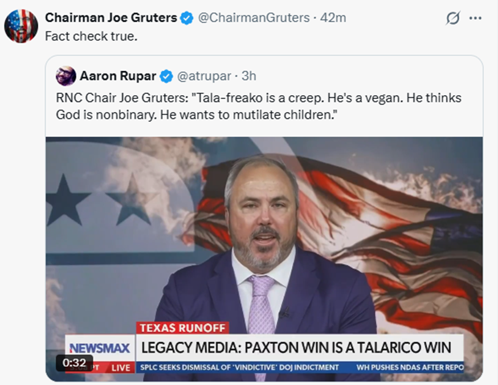Viewport: 498px width, 385px height.
Task: Click the "Fact check true." post text
Action: pos(91,36)
